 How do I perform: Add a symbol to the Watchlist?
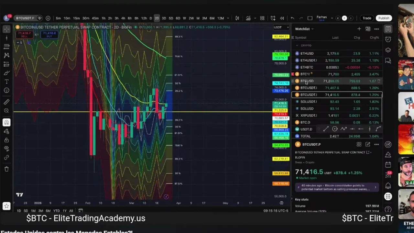[x=359, y=29]
